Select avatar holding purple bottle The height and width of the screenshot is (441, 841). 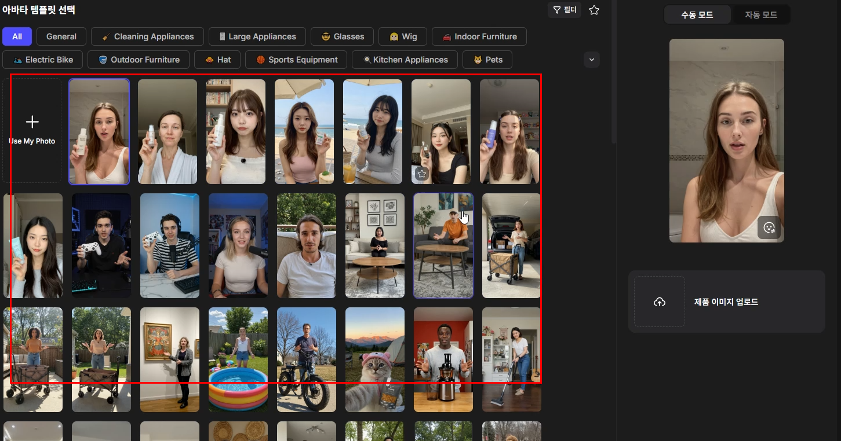coord(509,131)
